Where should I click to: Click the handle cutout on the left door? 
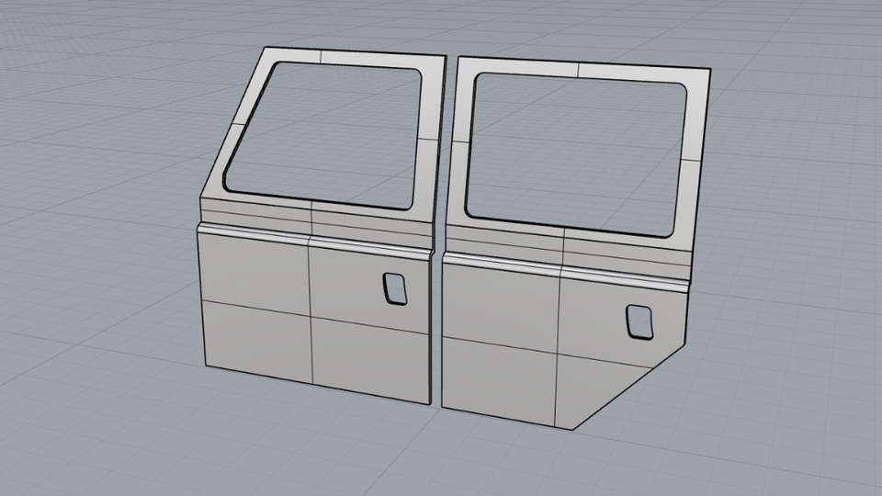[395, 289]
